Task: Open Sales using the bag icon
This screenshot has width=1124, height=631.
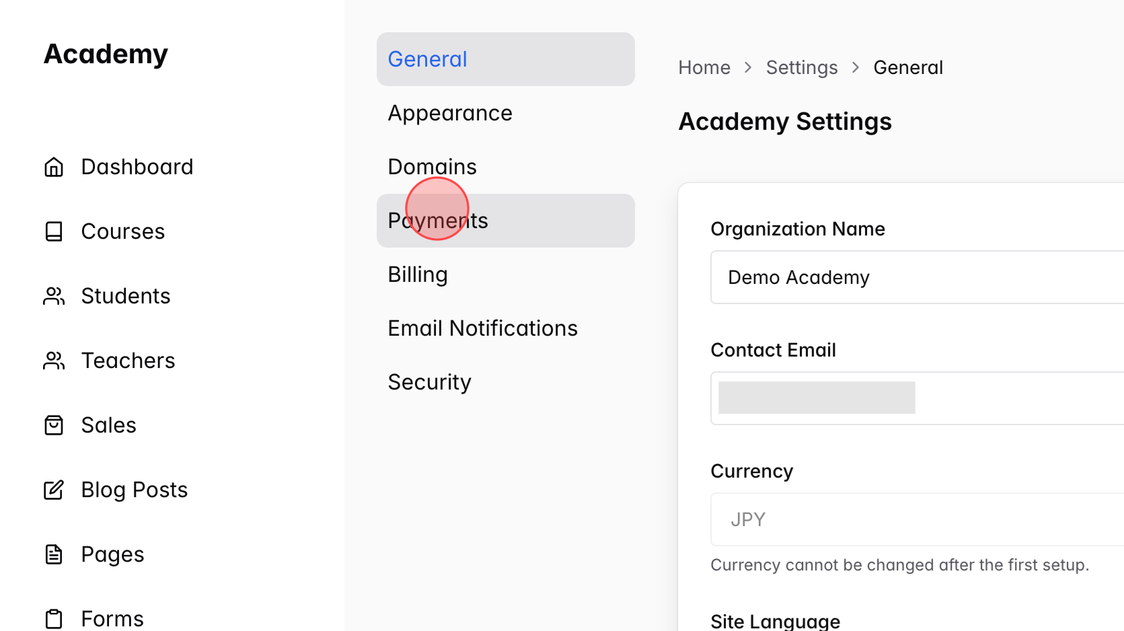Action: click(53, 424)
